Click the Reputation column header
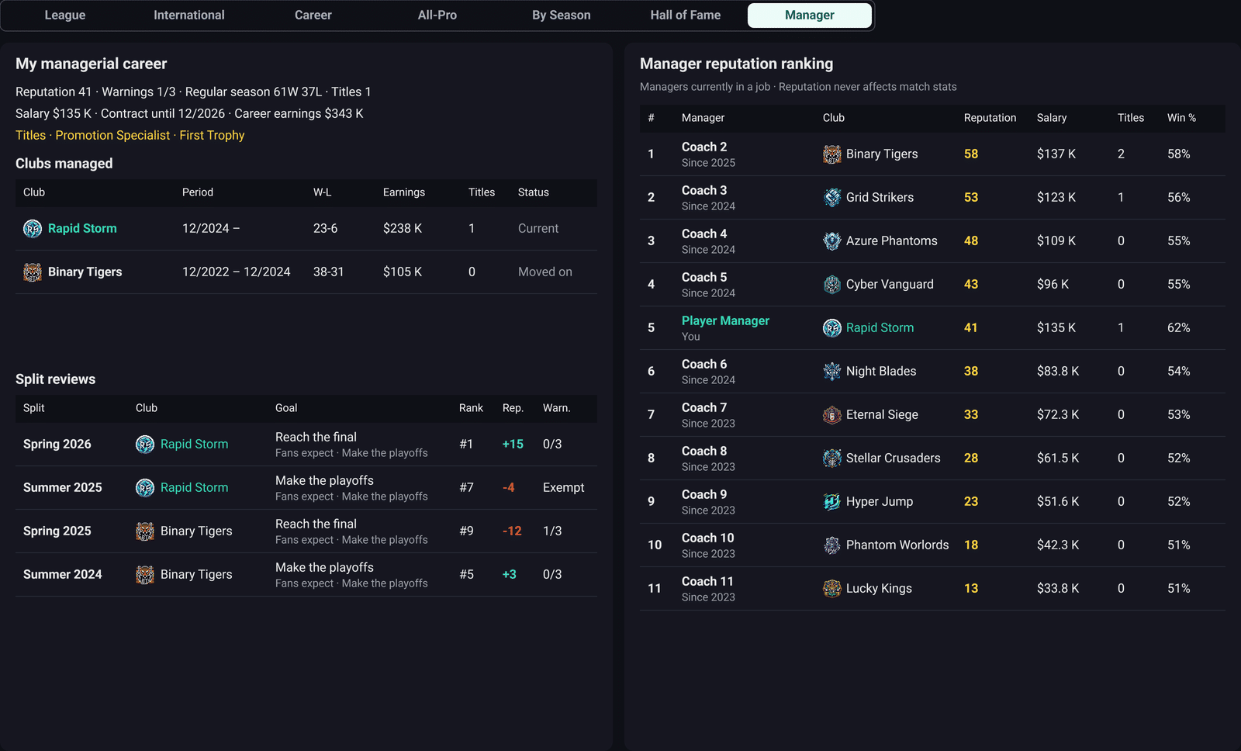The width and height of the screenshot is (1241, 751). (990, 118)
